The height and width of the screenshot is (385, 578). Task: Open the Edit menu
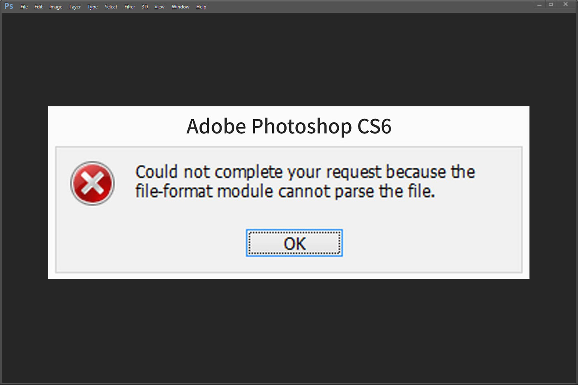(x=39, y=7)
